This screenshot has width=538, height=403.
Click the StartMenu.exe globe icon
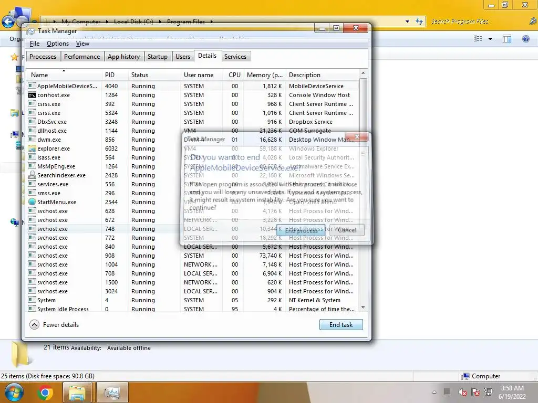(x=32, y=202)
